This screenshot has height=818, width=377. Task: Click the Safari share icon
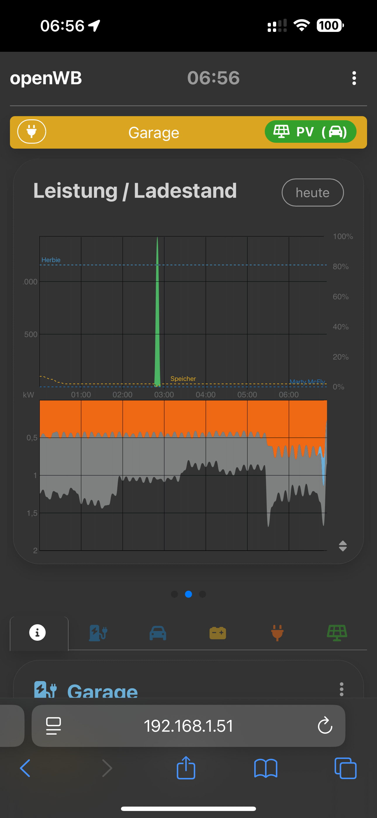tap(186, 768)
